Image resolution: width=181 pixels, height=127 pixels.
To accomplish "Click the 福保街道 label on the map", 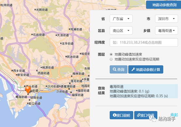I will pyautogui.click(x=77, y=95).
